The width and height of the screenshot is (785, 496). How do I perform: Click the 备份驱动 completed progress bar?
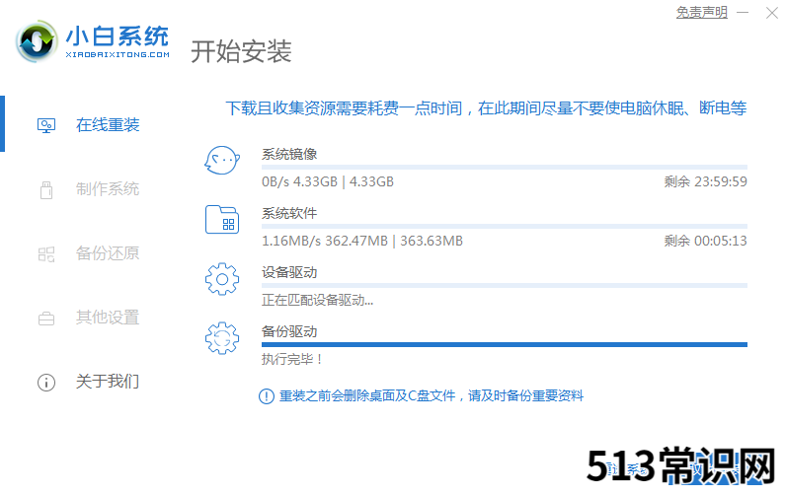(505, 344)
